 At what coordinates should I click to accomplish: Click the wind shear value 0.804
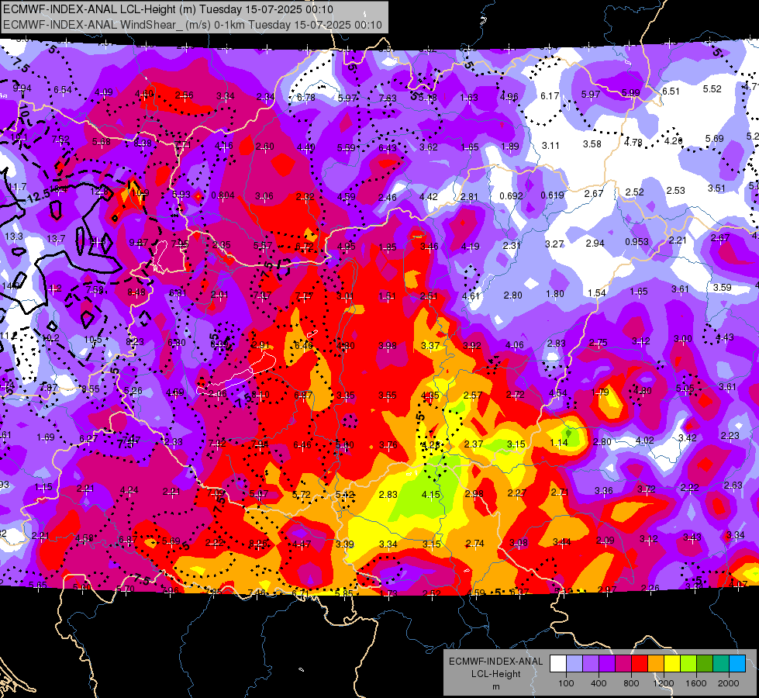(x=223, y=195)
